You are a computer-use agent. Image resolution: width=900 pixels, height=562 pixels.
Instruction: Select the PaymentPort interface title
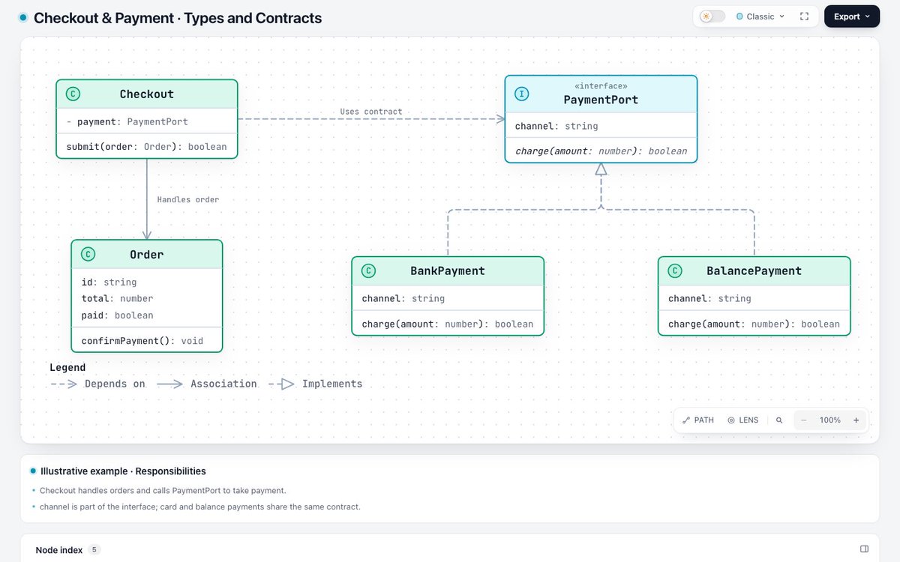[x=601, y=100]
